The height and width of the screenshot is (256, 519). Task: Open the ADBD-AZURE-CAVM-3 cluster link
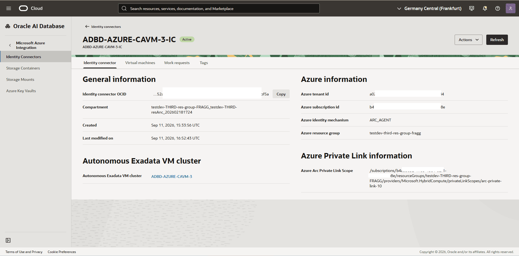172,177
